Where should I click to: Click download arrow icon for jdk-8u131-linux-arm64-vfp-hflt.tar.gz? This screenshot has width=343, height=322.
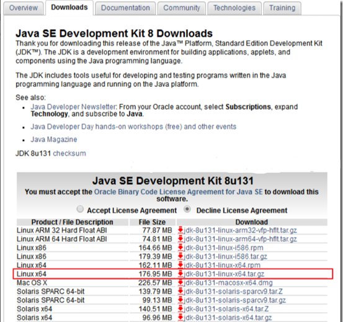pos(180,239)
